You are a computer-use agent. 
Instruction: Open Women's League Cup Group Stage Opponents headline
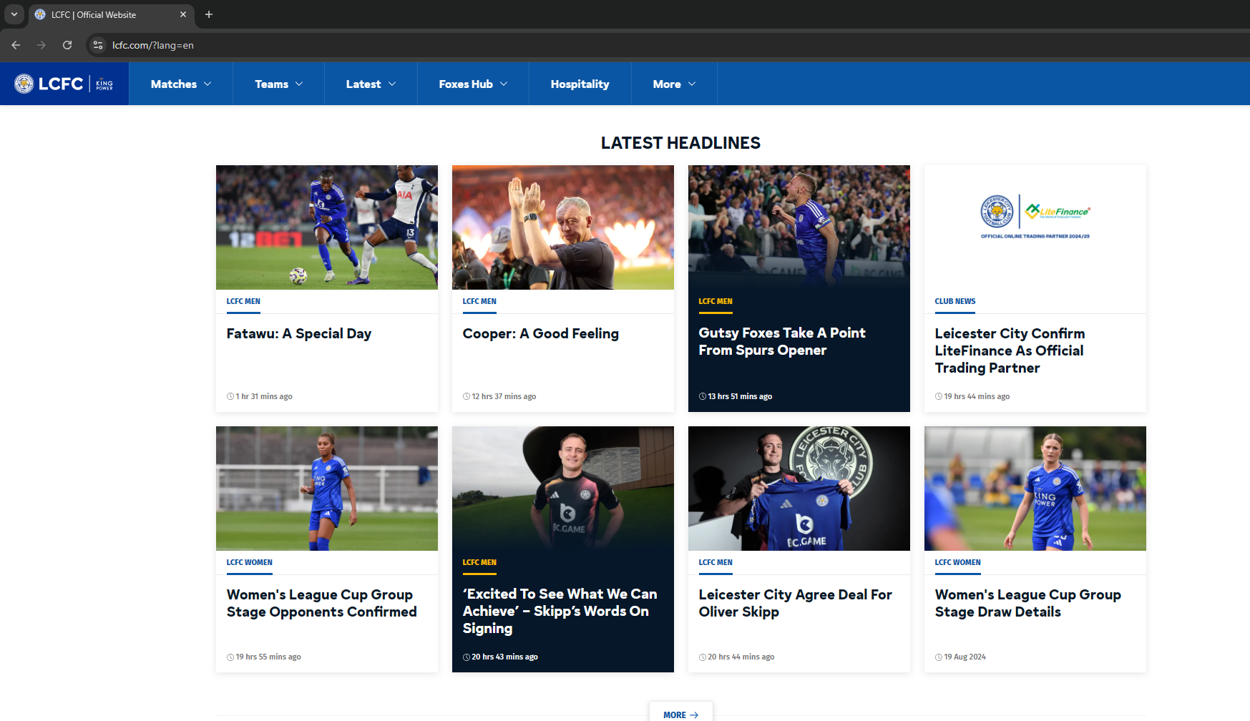pos(322,603)
